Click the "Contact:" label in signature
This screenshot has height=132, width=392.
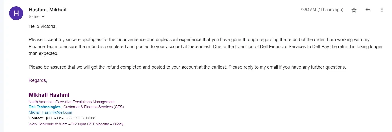(x=36, y=118)
